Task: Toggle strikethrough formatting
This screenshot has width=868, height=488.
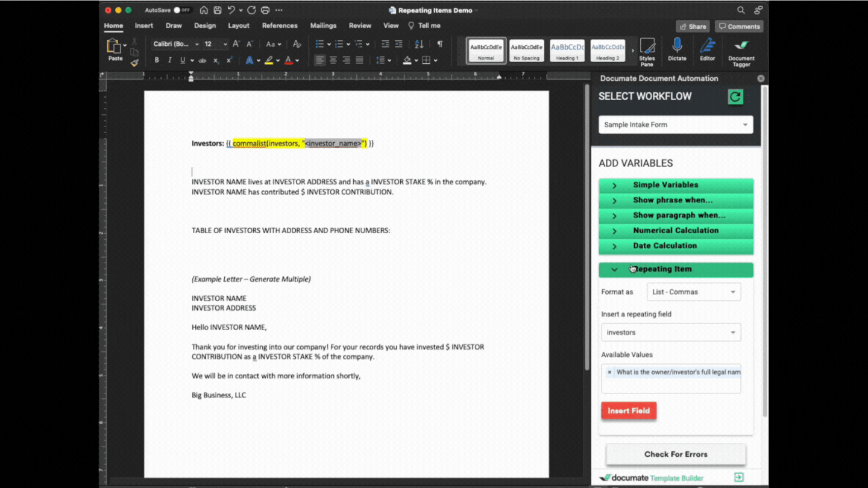Action: 203,60
